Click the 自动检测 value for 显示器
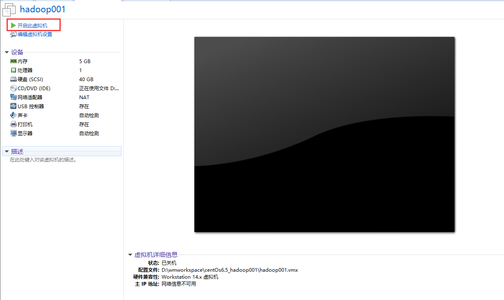Viewport: 504px width, 300px height. 89,133
